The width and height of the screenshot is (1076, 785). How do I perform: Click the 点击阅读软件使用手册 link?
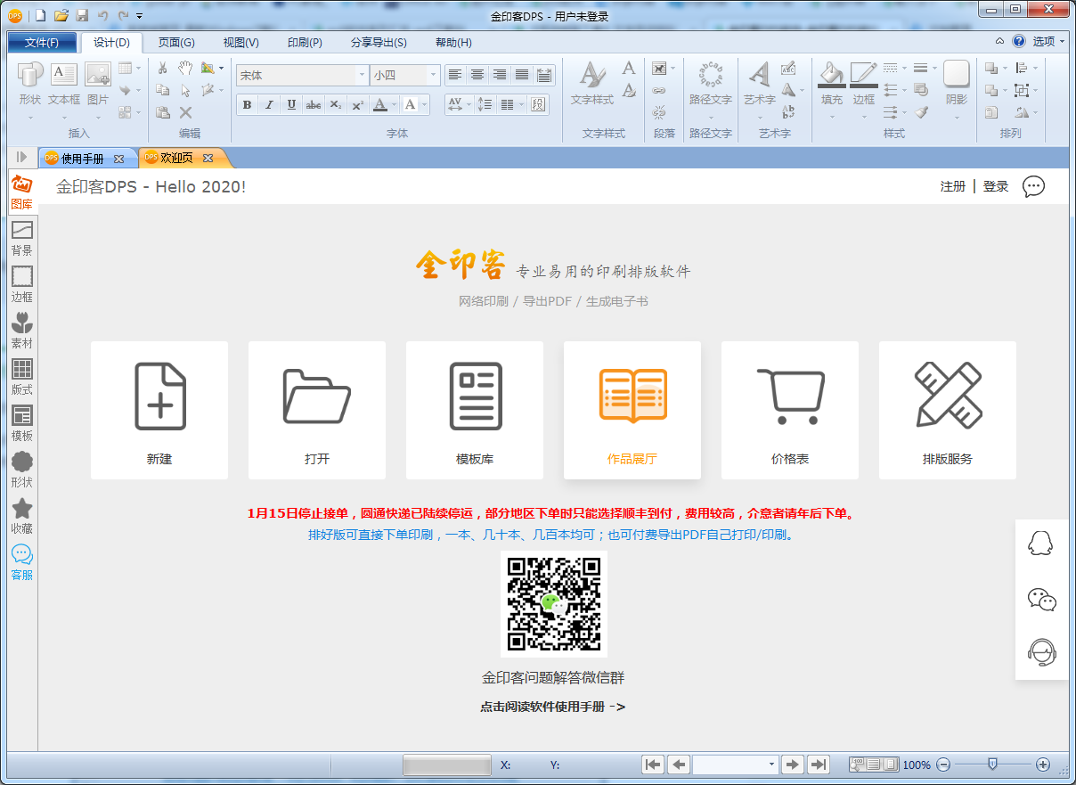coord(552,707)
